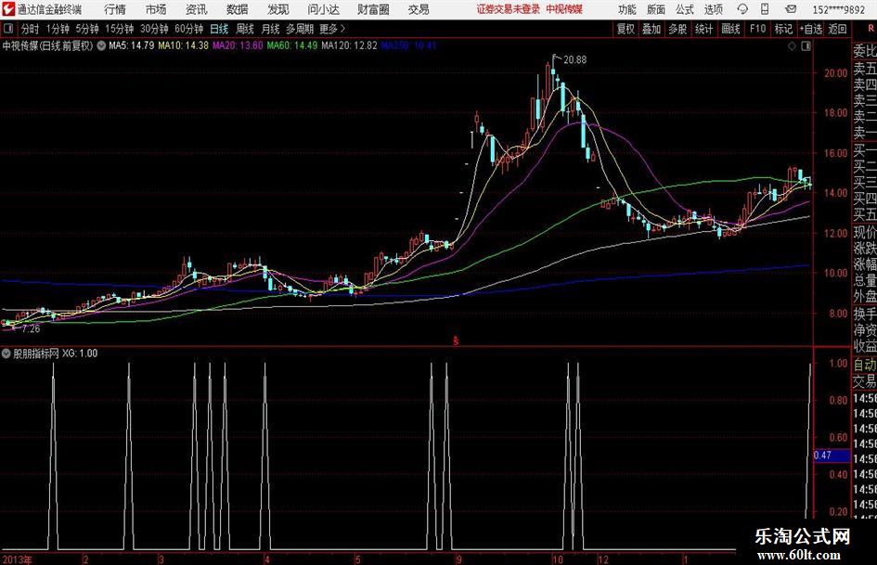Click the 多股 multi-stock toolbar button
Image resolution: width=877 pixels, height=565 pixels.
(677, 29)
